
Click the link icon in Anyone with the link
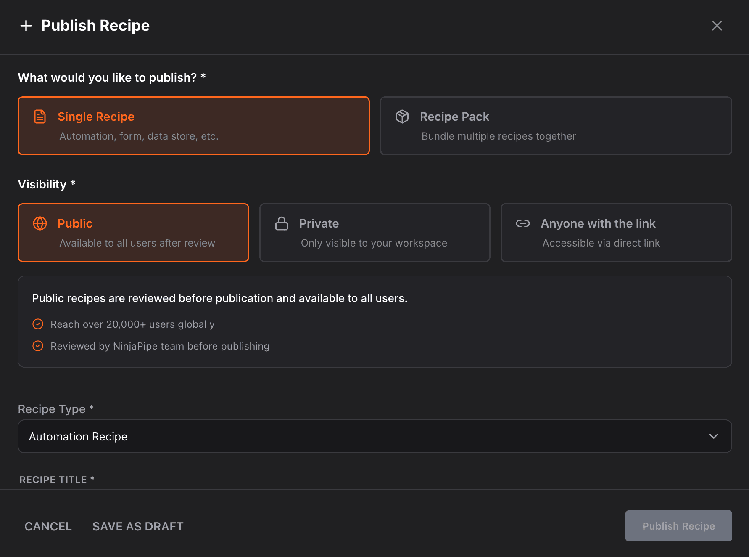click(523, 223)
